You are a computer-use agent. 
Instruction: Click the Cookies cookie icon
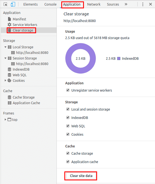(10, 80)
